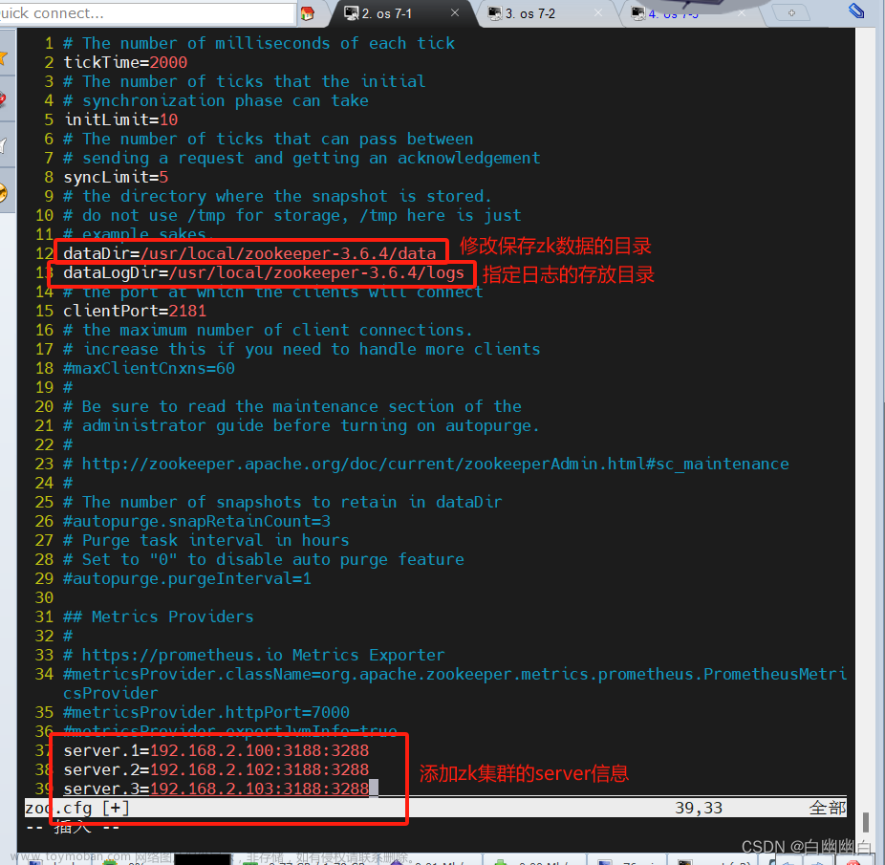Click the '39,33' cursor position indicator
The image size is (885, 865).
[x=699, y=809]
